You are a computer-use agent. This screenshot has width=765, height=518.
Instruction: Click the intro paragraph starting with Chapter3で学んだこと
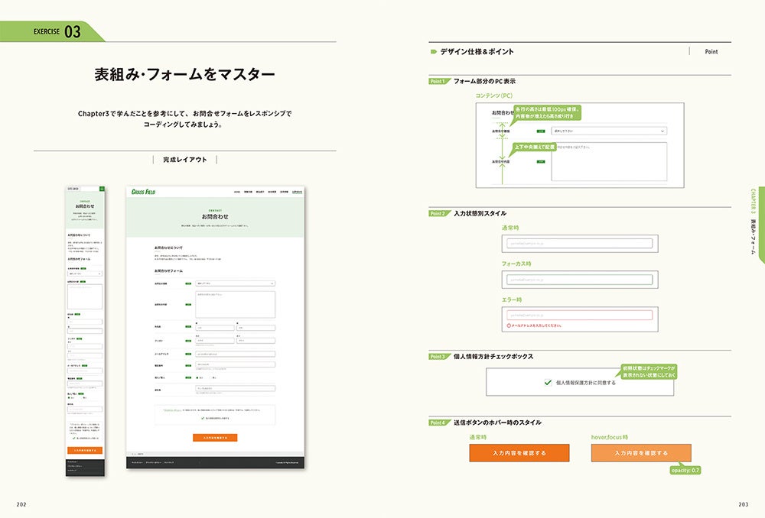[x=185, y=119]
